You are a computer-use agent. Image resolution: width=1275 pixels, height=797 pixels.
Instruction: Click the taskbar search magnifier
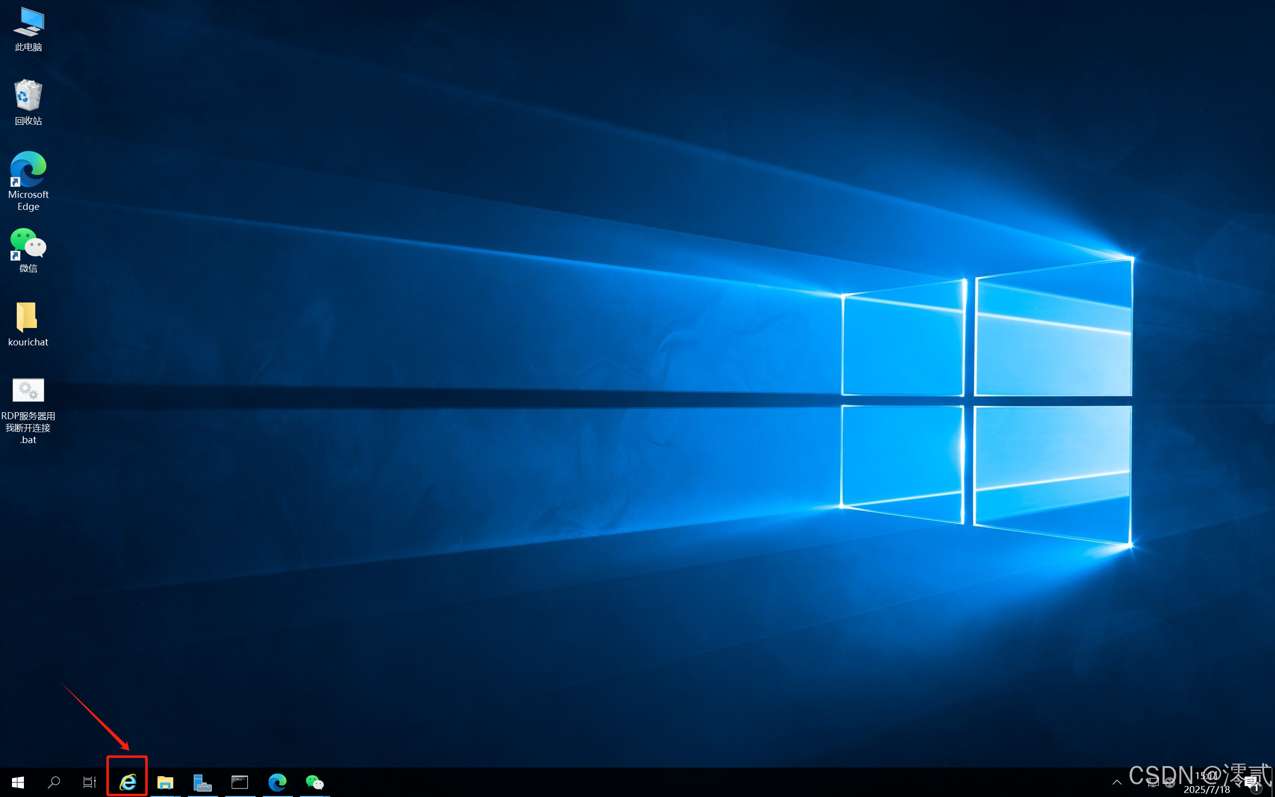pyautogui.click(x=53, y=782)
